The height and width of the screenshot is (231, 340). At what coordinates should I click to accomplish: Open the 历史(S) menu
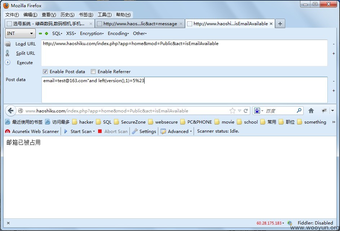67,14
